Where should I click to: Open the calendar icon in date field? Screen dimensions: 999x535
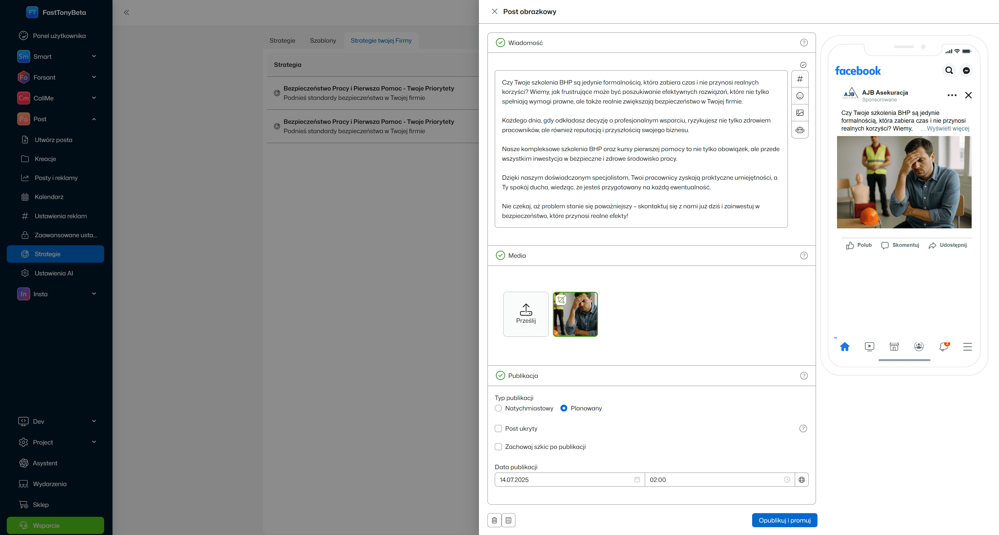coord(637,480)
